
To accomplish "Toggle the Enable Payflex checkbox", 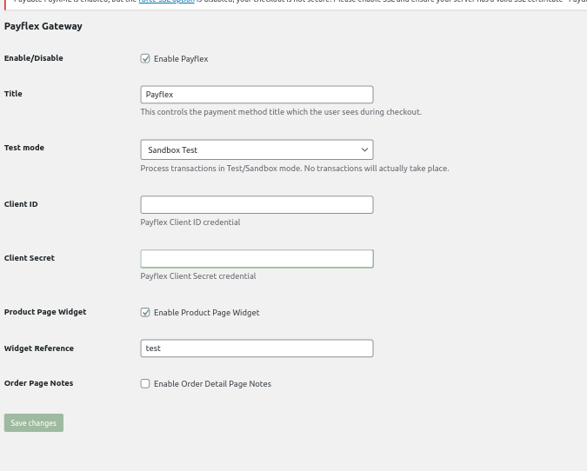I will [x=145, y=58].
